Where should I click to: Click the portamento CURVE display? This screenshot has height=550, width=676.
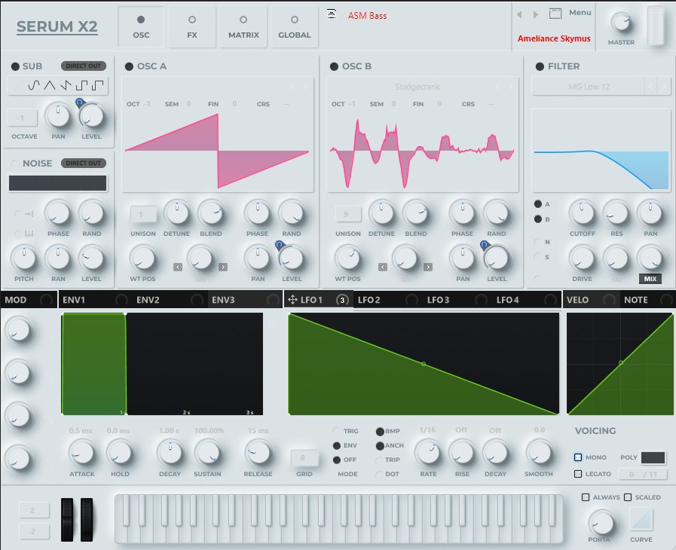(x=641, y=519)
